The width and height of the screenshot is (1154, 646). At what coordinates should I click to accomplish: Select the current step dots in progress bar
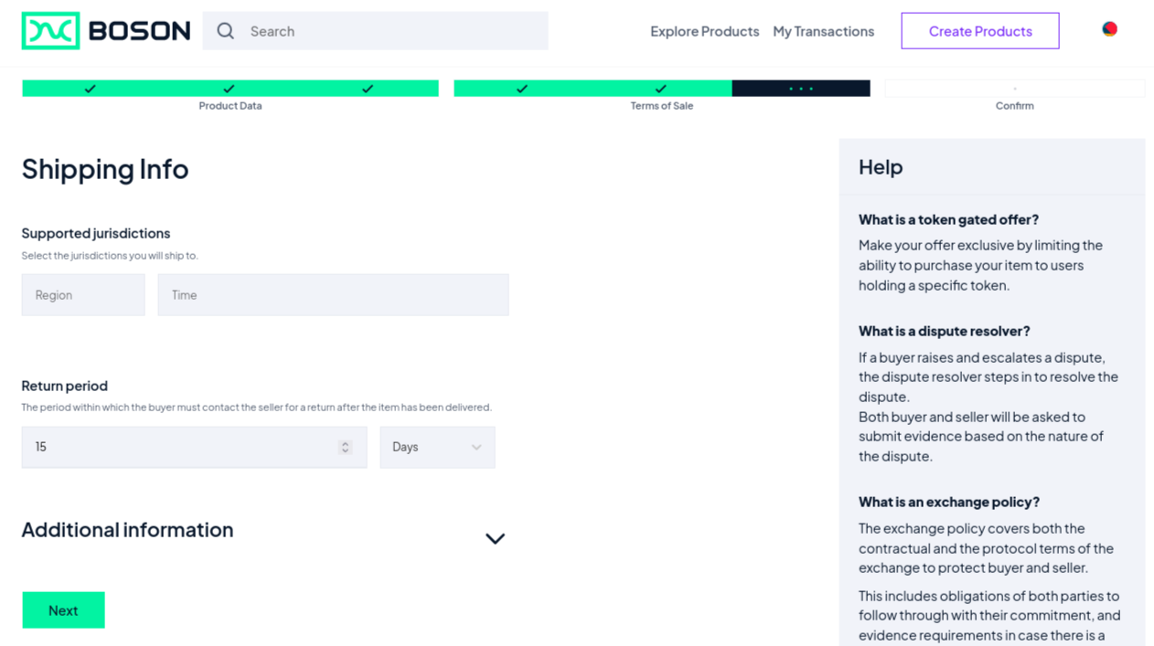801,89
